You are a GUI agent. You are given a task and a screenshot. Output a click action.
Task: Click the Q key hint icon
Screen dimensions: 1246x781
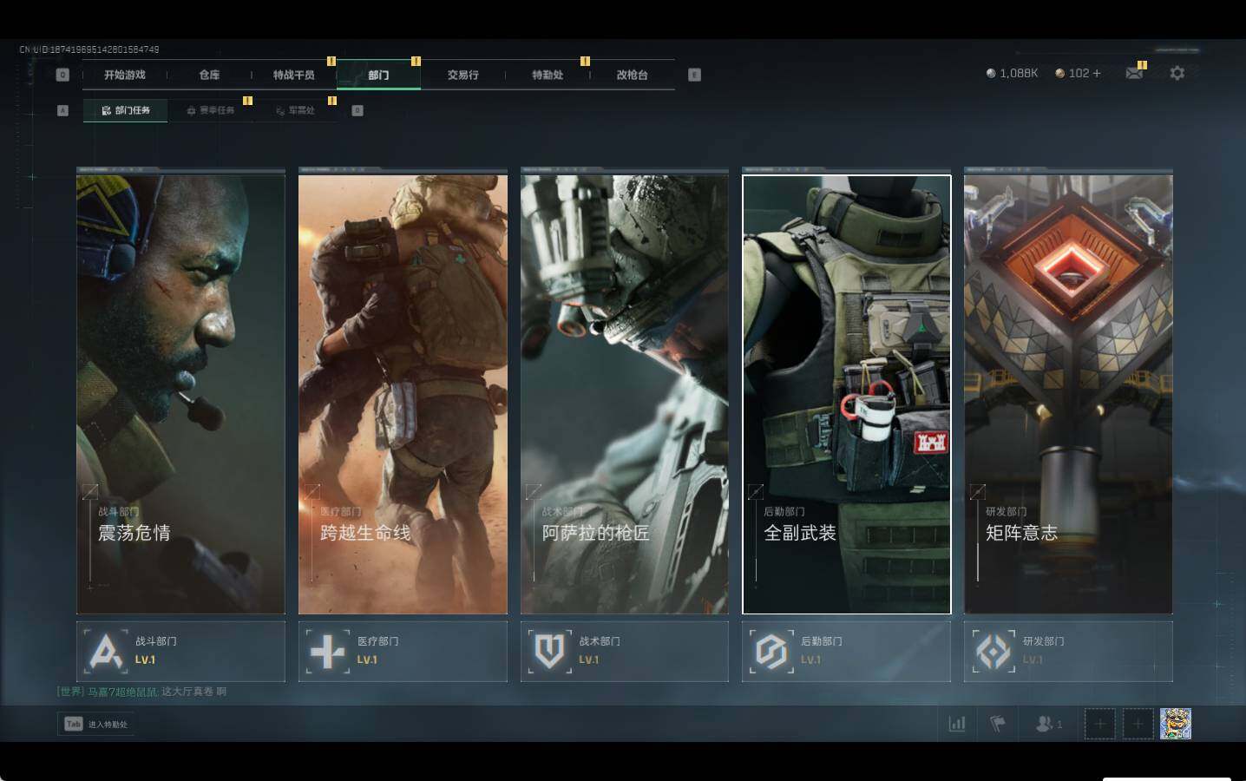point(62,75)
